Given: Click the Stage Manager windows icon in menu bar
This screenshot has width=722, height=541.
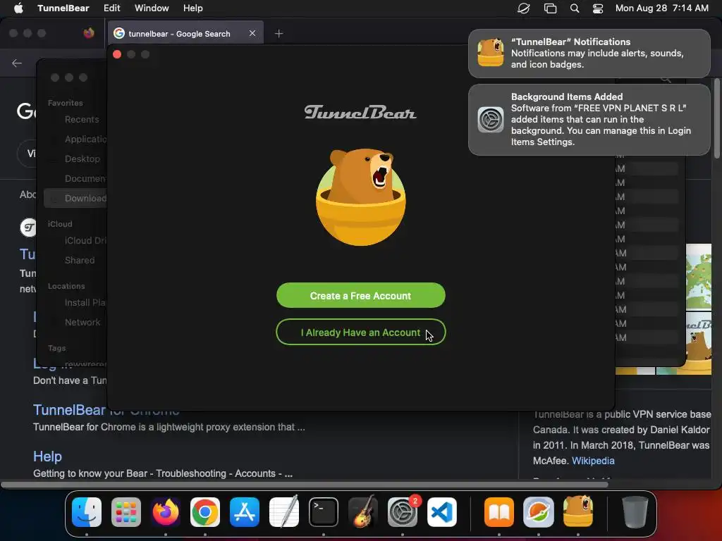Looking at the screenshot, I should (x=550, y=8).
